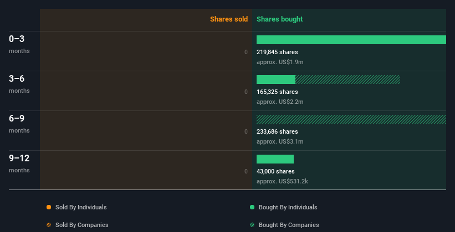
Task: Select the Bought By Individuals legend label
Action: [x=288, y=207]
